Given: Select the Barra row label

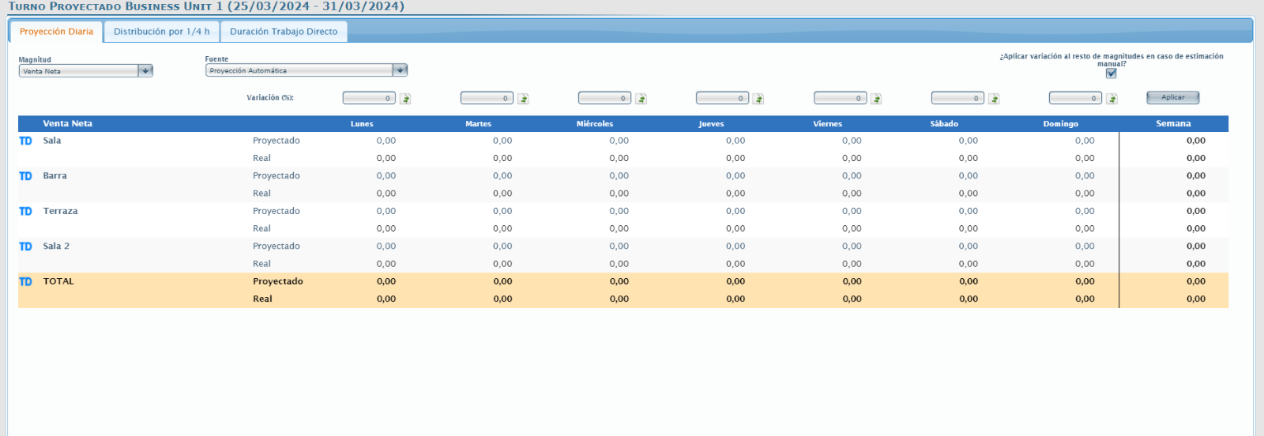Looking at the screenshot, I should coord(55,176).
